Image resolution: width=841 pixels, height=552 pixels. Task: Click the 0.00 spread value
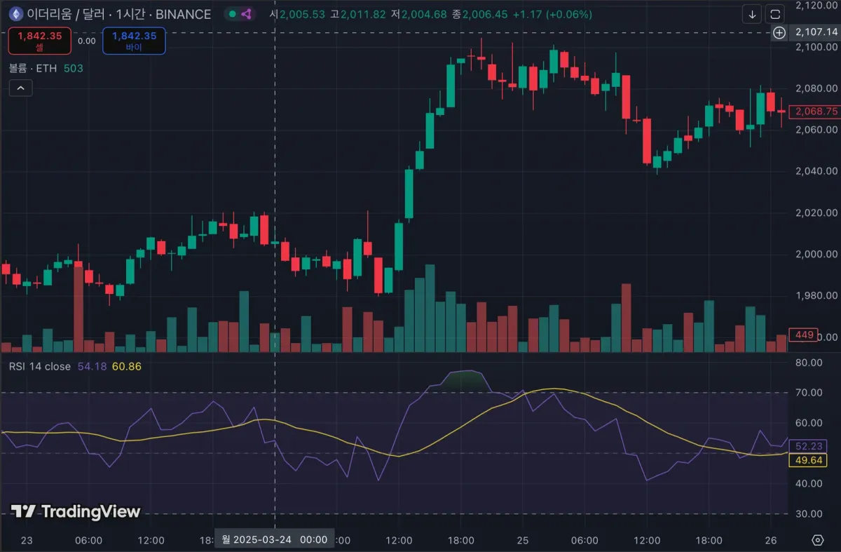87,41
